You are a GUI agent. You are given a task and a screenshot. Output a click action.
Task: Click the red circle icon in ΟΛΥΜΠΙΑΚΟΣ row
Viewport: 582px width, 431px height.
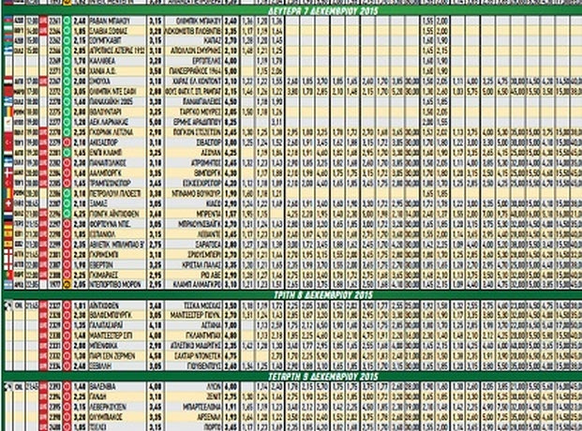[x=67, y=417]
